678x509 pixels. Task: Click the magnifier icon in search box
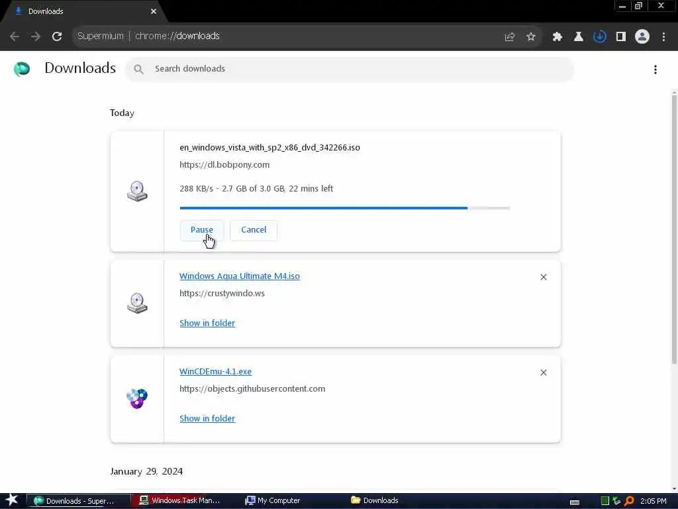point(138,69)
